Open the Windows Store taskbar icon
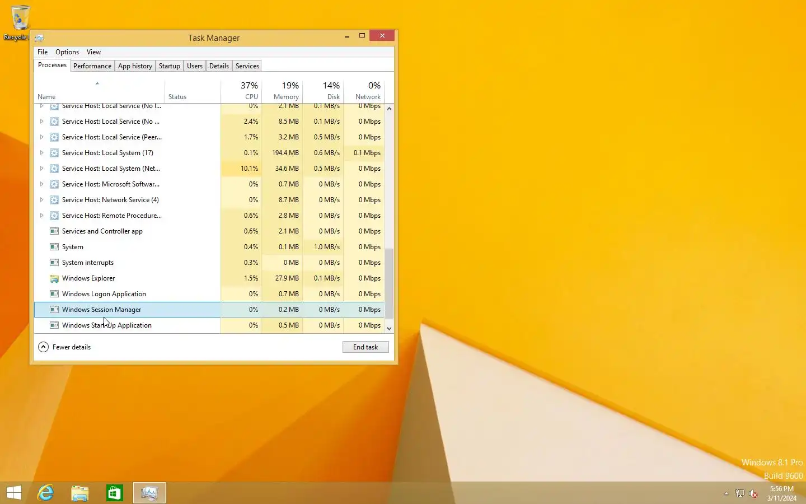The width and height of the screenshot is (806, 504). tap(115, 493)
